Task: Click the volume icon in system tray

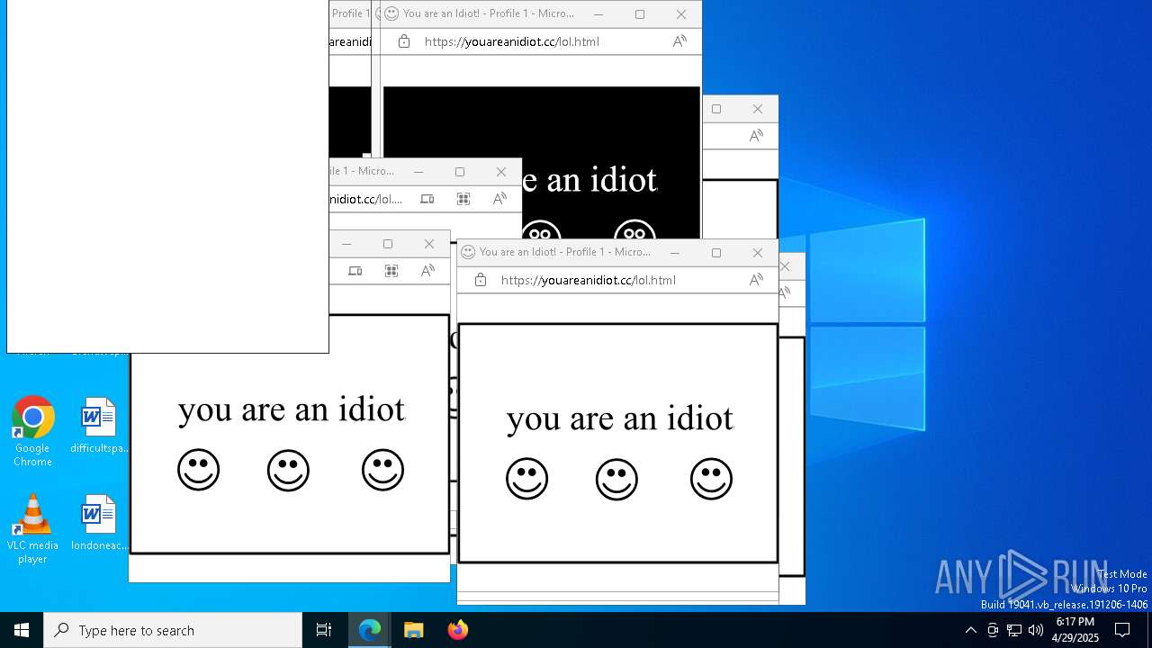Action: click(1036, 630)
